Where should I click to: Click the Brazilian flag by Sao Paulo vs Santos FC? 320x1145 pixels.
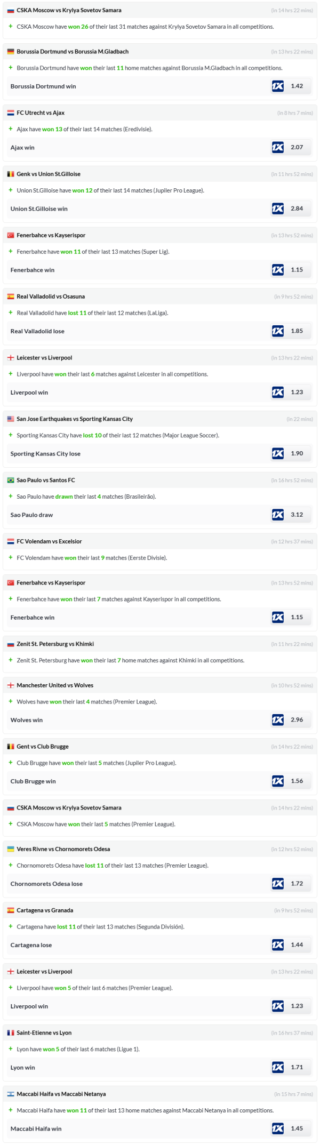(11, 481)
